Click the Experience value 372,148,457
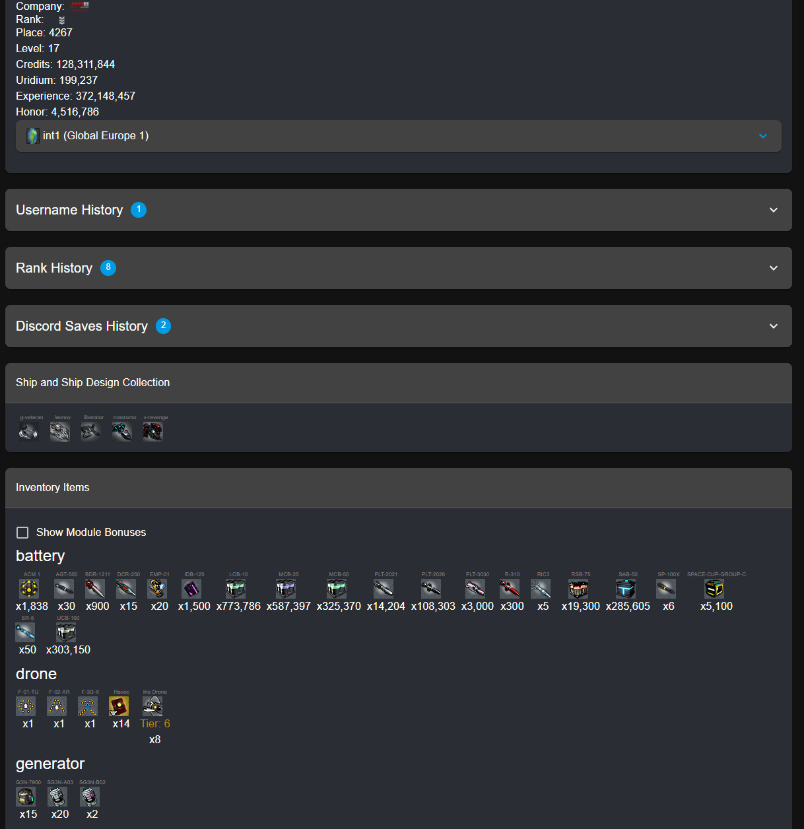The width and height of the screenshot is (804, 829). click(106, 96)
